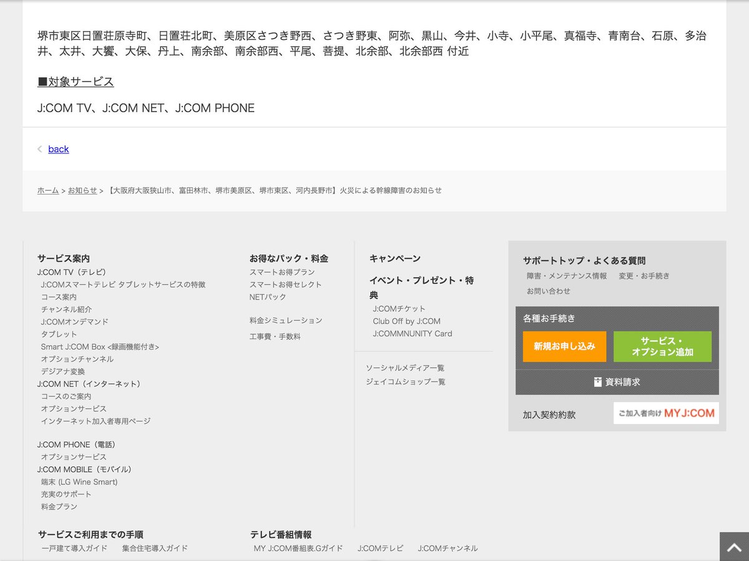Go back via the back link
Screen dimensions: 749x561
(59, 149)
